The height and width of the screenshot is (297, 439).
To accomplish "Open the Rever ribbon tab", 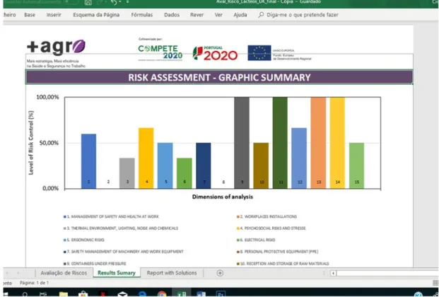I will tap(197, 15).
